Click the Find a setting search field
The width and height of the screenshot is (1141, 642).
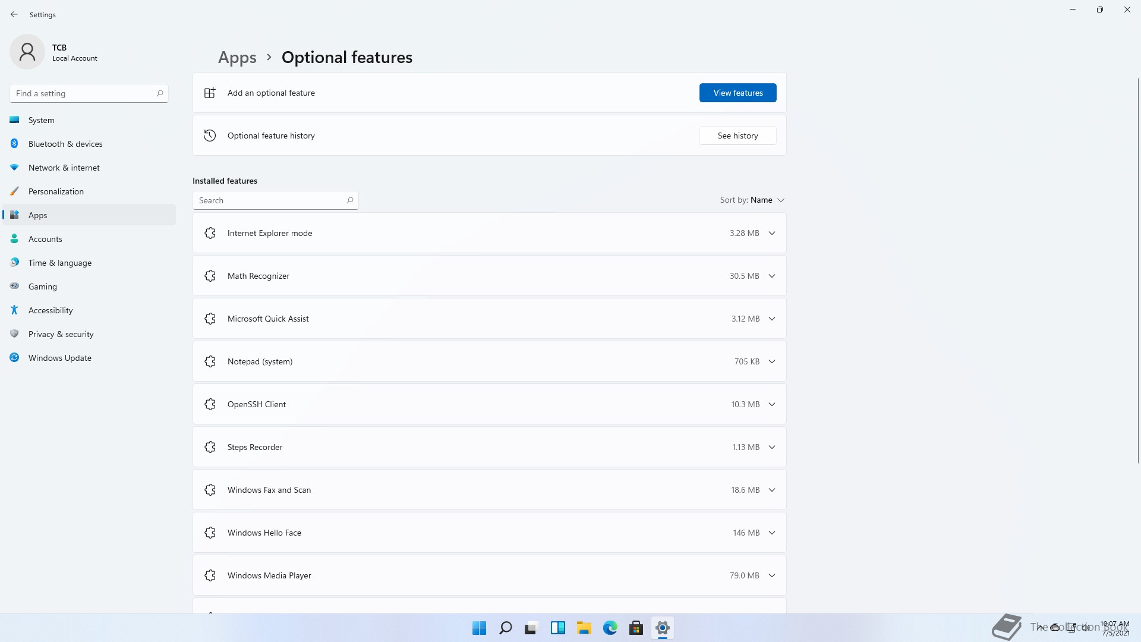pos(89,93)
